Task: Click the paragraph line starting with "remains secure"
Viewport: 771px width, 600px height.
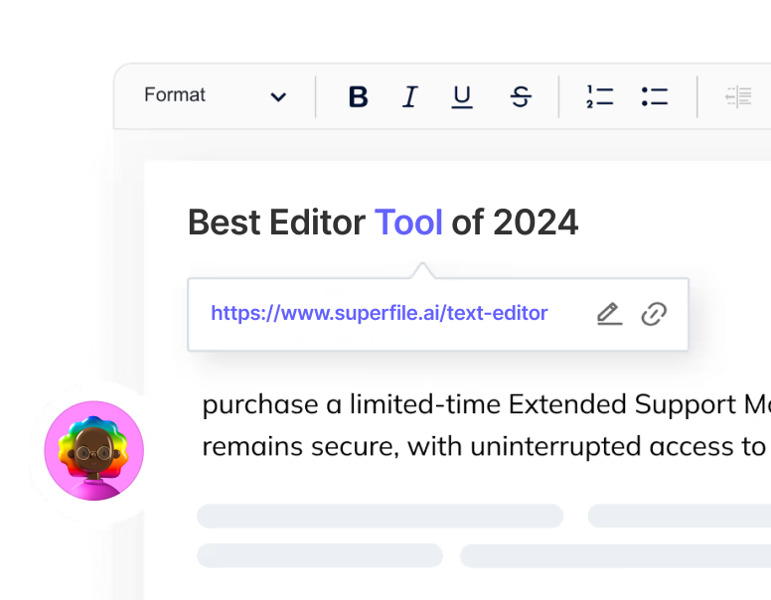Action: (477, 447)
